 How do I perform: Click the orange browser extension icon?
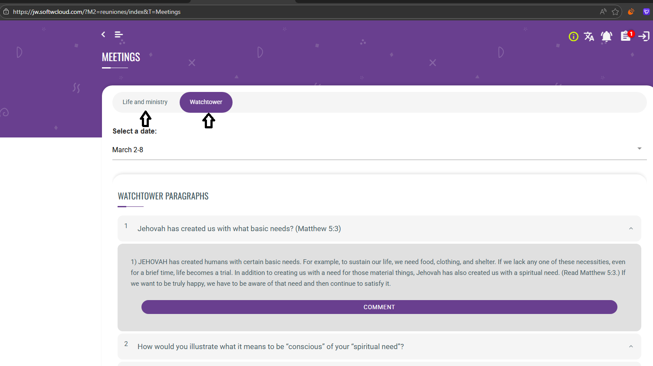(x=631, y=12)
